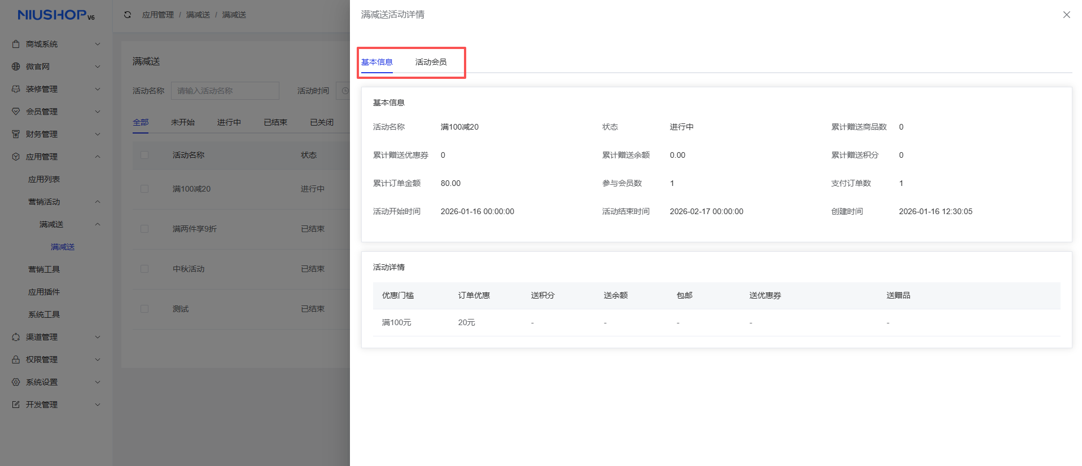1082x466 pixels.
Task: Click the 财务管理 sidebar icon
Action: (16, 134)
